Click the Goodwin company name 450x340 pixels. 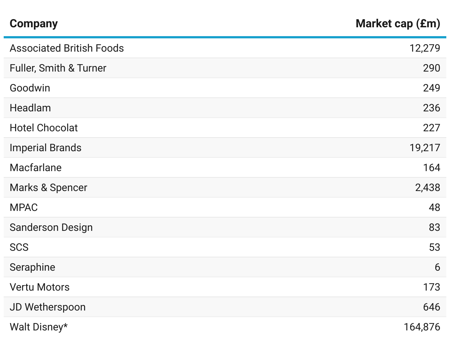click(30, 88)
